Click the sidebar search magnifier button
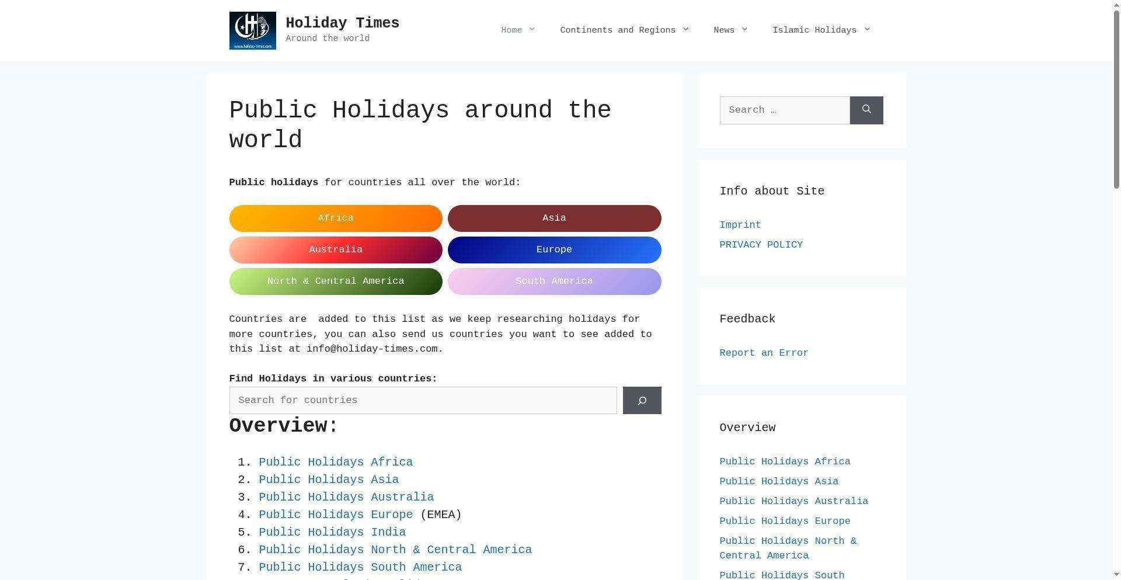Screen dimensions: 1121x580 click(x=866, y=110)
